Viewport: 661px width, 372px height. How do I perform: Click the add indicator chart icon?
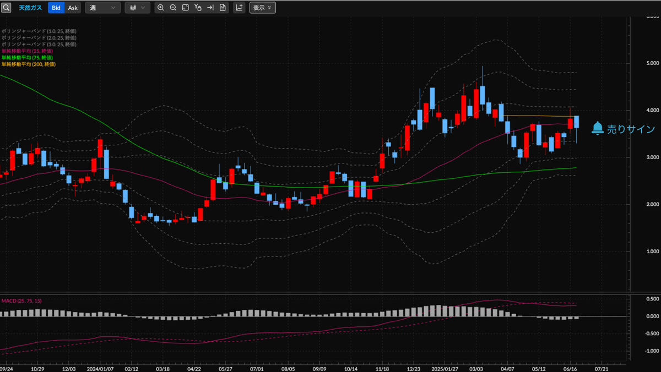(x=239, y=8)
